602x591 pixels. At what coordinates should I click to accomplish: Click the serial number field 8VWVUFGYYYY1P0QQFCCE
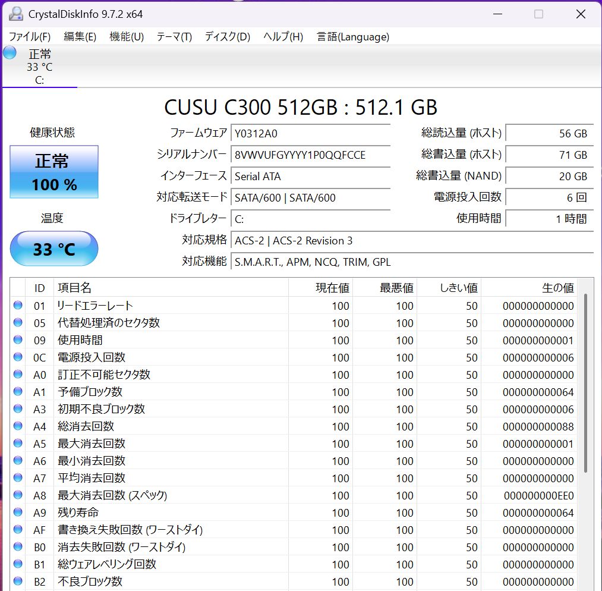(310, 155)
